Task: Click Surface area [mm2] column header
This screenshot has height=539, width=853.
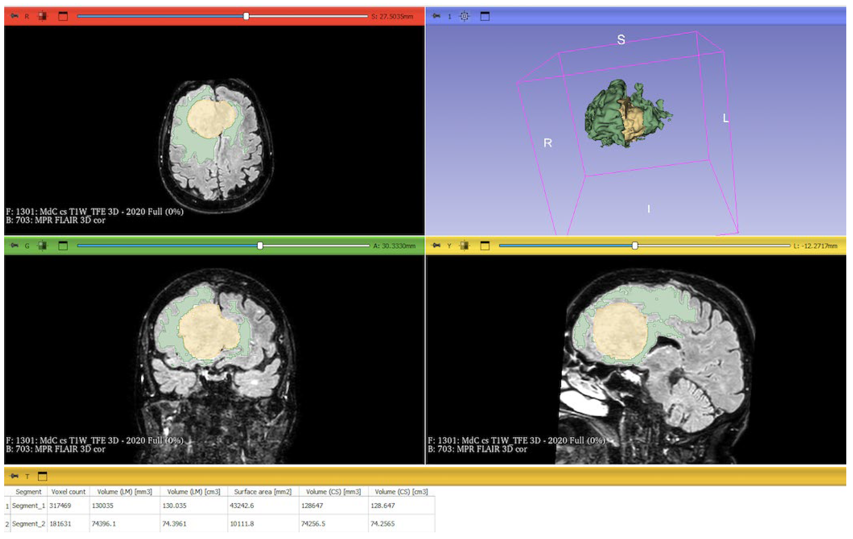Action: point(262,492)
